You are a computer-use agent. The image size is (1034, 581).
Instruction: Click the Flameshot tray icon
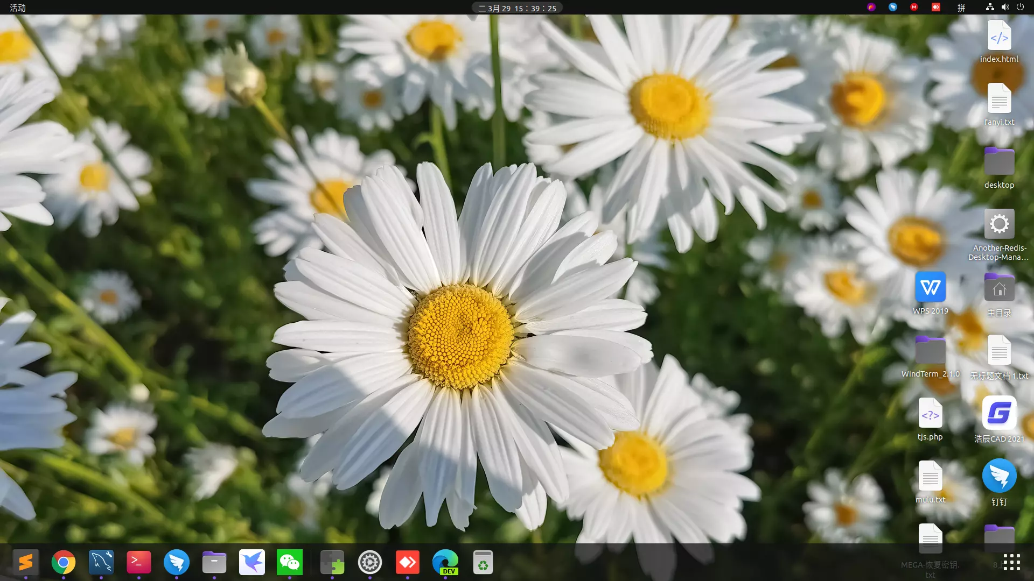pos(871,7)
